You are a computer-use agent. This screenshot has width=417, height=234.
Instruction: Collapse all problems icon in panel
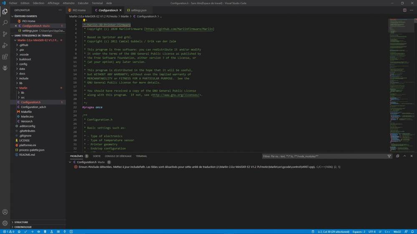pyautogui.click(x=397, y=156)
